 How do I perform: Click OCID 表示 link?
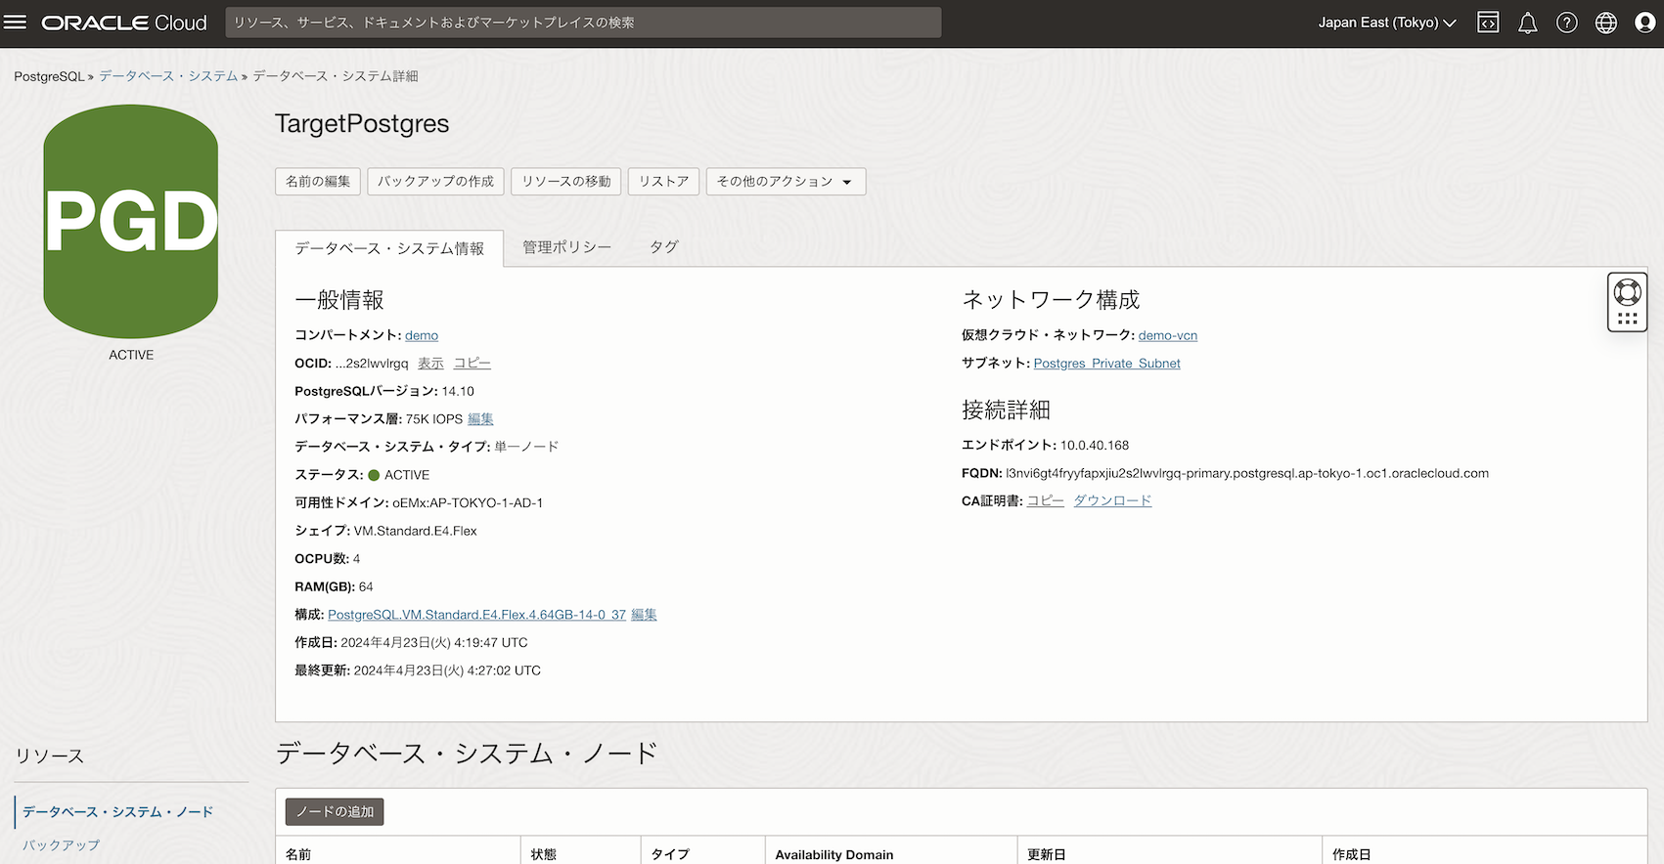point(430,364)
